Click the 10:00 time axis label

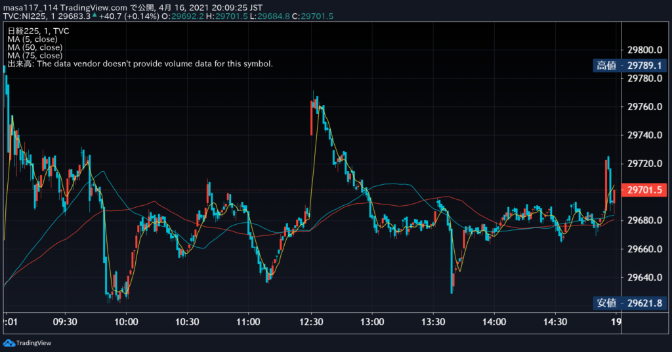126,322
